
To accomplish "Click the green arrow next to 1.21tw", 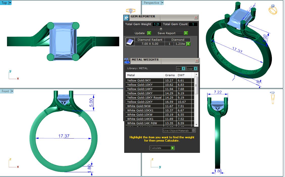I will (188, 44).
